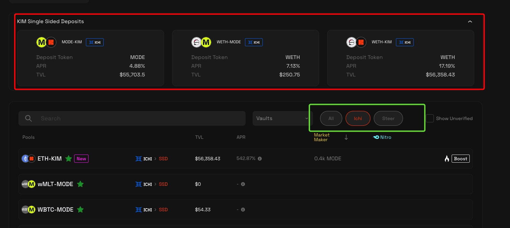The height and width of the screenshot is (228, 510).
Task: Click the ICHI badge next to WETH-MODE
Action: tap(254, 42)
